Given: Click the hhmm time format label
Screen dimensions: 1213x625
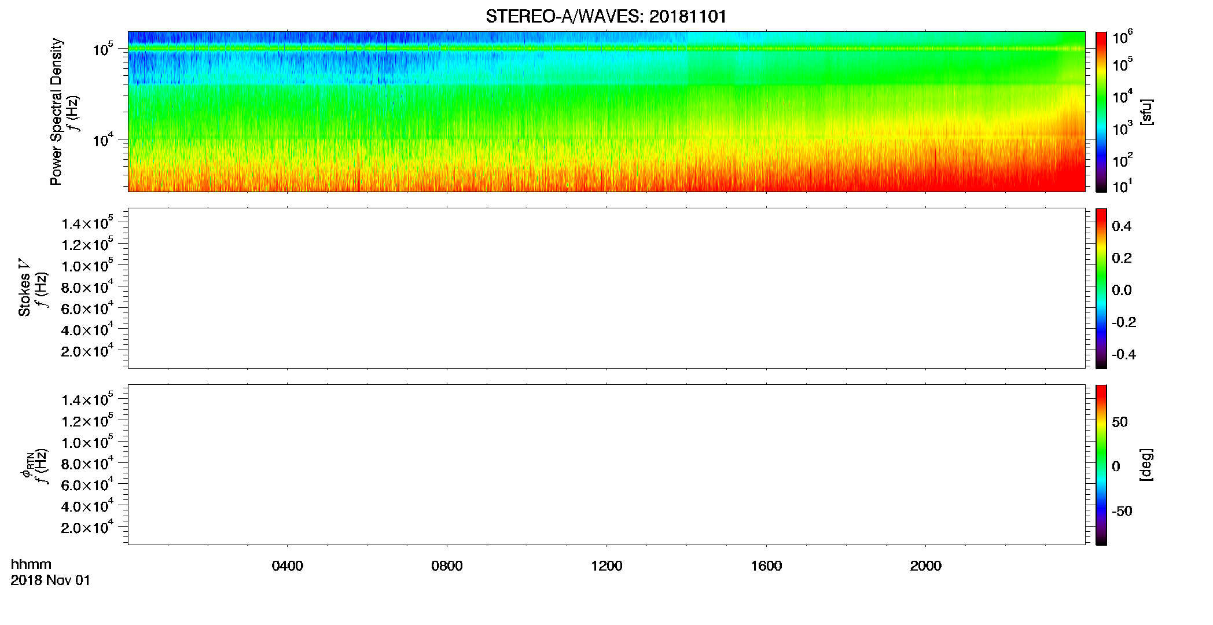Looking at the screenshot, I should [31, 564].
